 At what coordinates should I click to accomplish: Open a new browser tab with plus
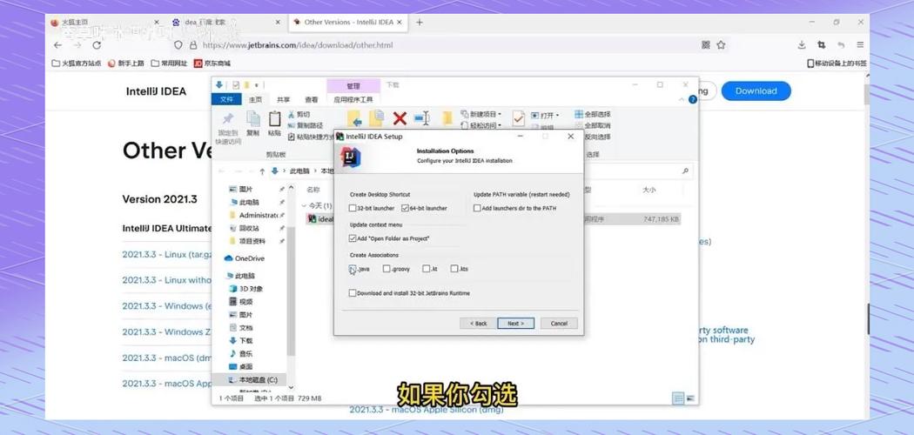419,22
